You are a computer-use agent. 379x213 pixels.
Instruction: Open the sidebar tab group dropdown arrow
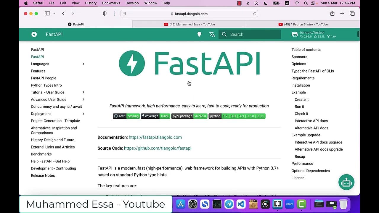click(54, 14)
